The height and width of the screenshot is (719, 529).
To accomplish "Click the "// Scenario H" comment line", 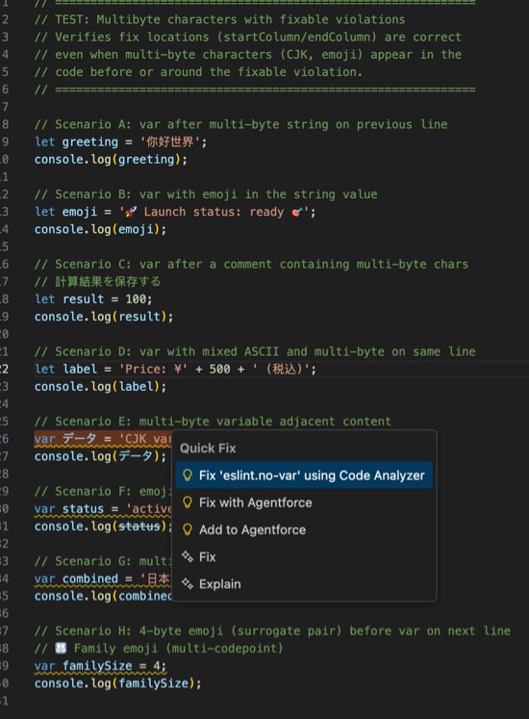I will pos(272,631).
